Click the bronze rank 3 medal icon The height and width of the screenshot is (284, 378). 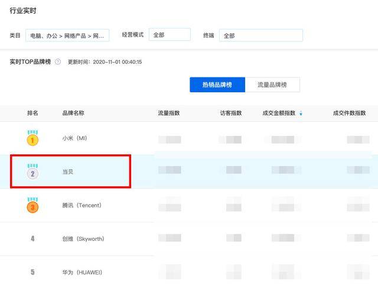[x=32, y=205]
